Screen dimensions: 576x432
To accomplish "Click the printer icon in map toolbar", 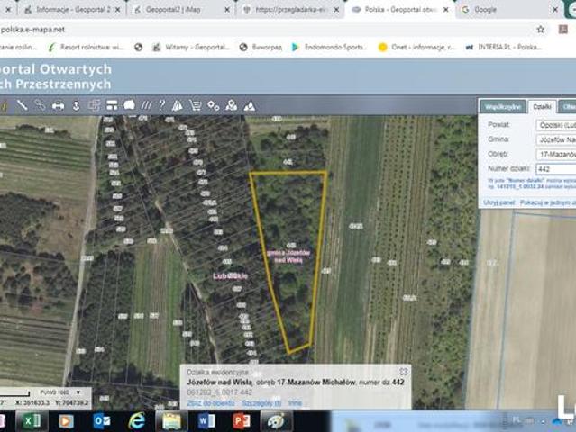I will 58,105.
